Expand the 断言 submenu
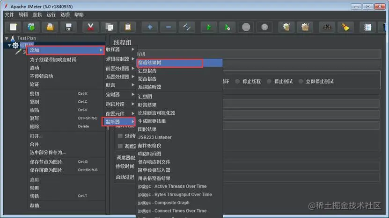This screenshot has height=218, width=389. [120, 85]
